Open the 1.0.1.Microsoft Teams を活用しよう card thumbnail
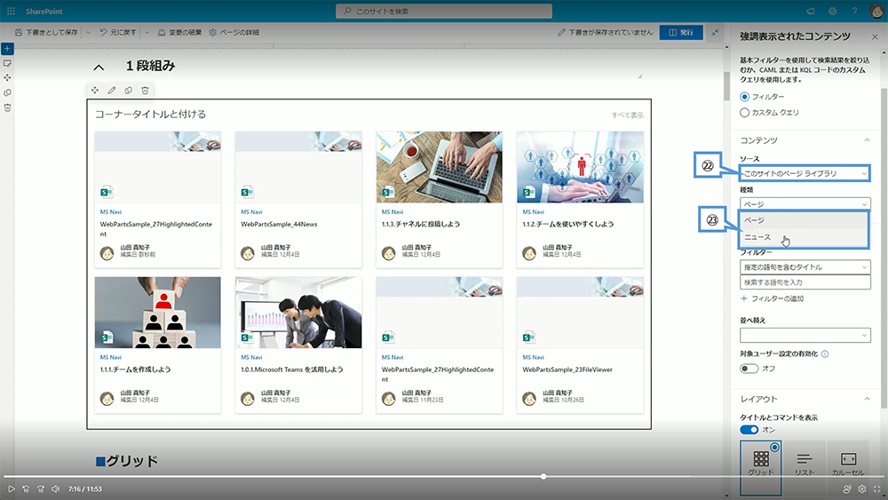888x500 pixels. (298, 312)
